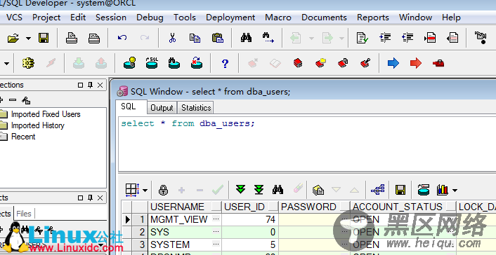496x255 pixels.
Task: Click the result grid connected-boxes icon
Action: click(378, 190)
